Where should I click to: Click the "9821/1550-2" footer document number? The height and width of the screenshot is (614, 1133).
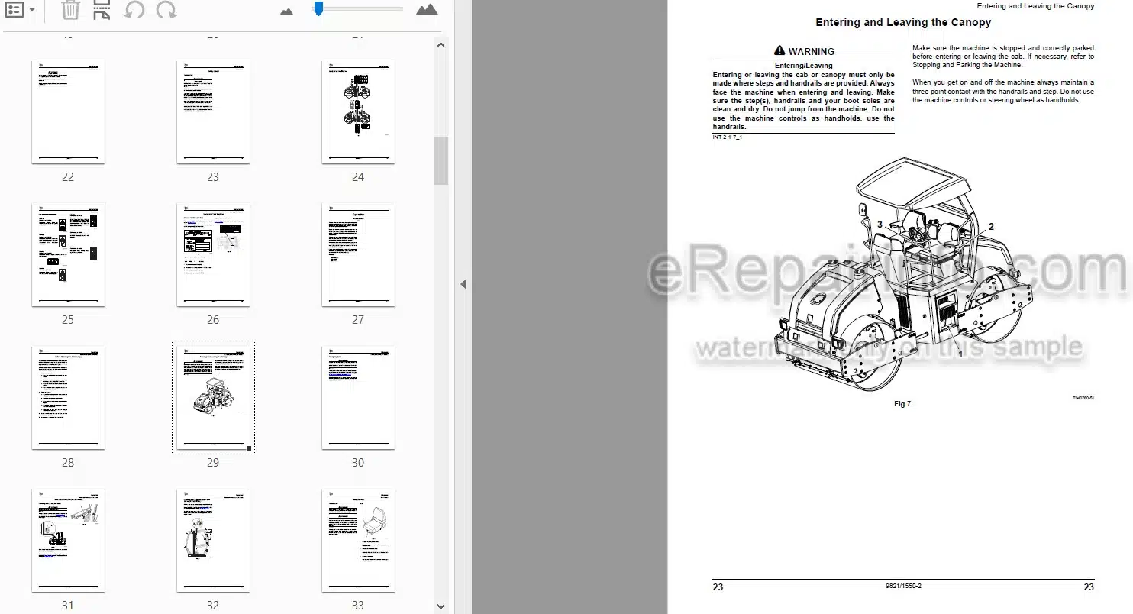coord(903,587)
